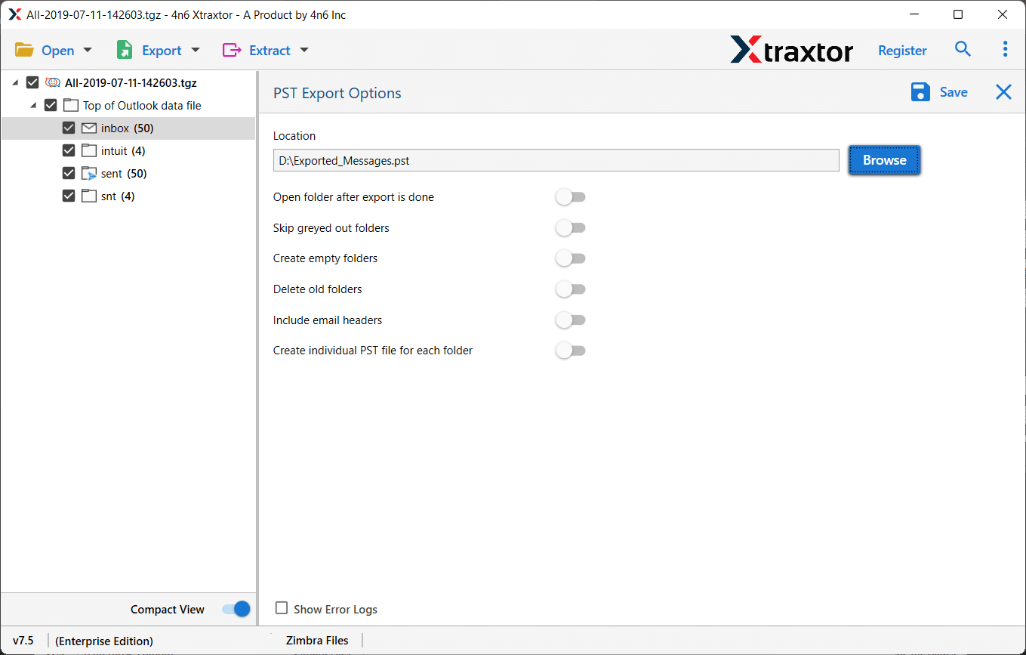Enable Create empty folders switch

click(571, 258)
